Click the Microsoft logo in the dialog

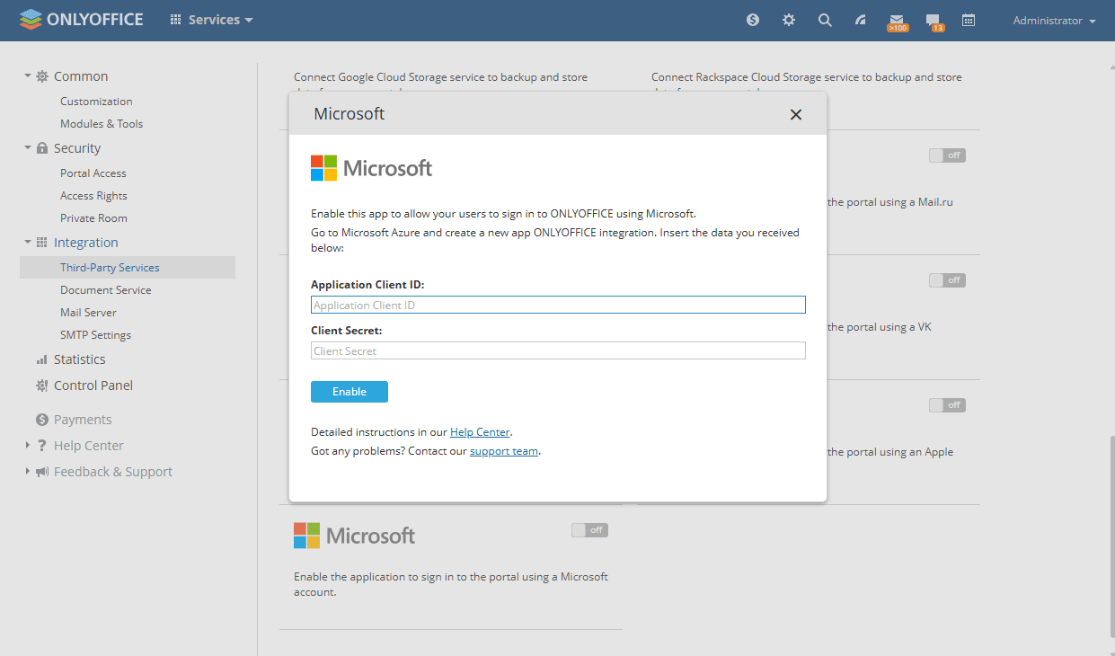pos(372,168)
